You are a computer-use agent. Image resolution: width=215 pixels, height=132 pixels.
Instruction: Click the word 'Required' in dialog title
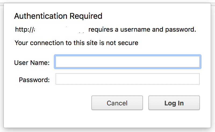86,16
